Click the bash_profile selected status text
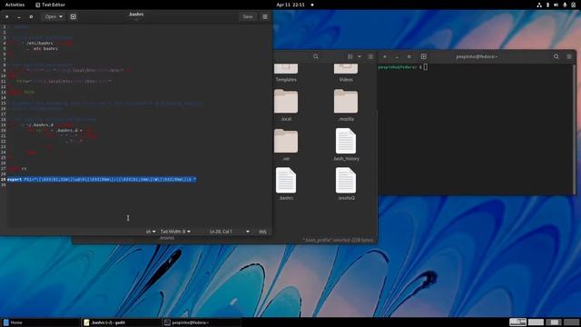581x327 pixels. (x=338, y=240)
